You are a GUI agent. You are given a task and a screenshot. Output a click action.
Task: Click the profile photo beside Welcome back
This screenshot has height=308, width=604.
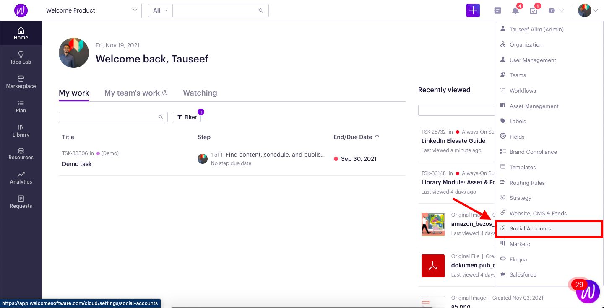(74, 53)
